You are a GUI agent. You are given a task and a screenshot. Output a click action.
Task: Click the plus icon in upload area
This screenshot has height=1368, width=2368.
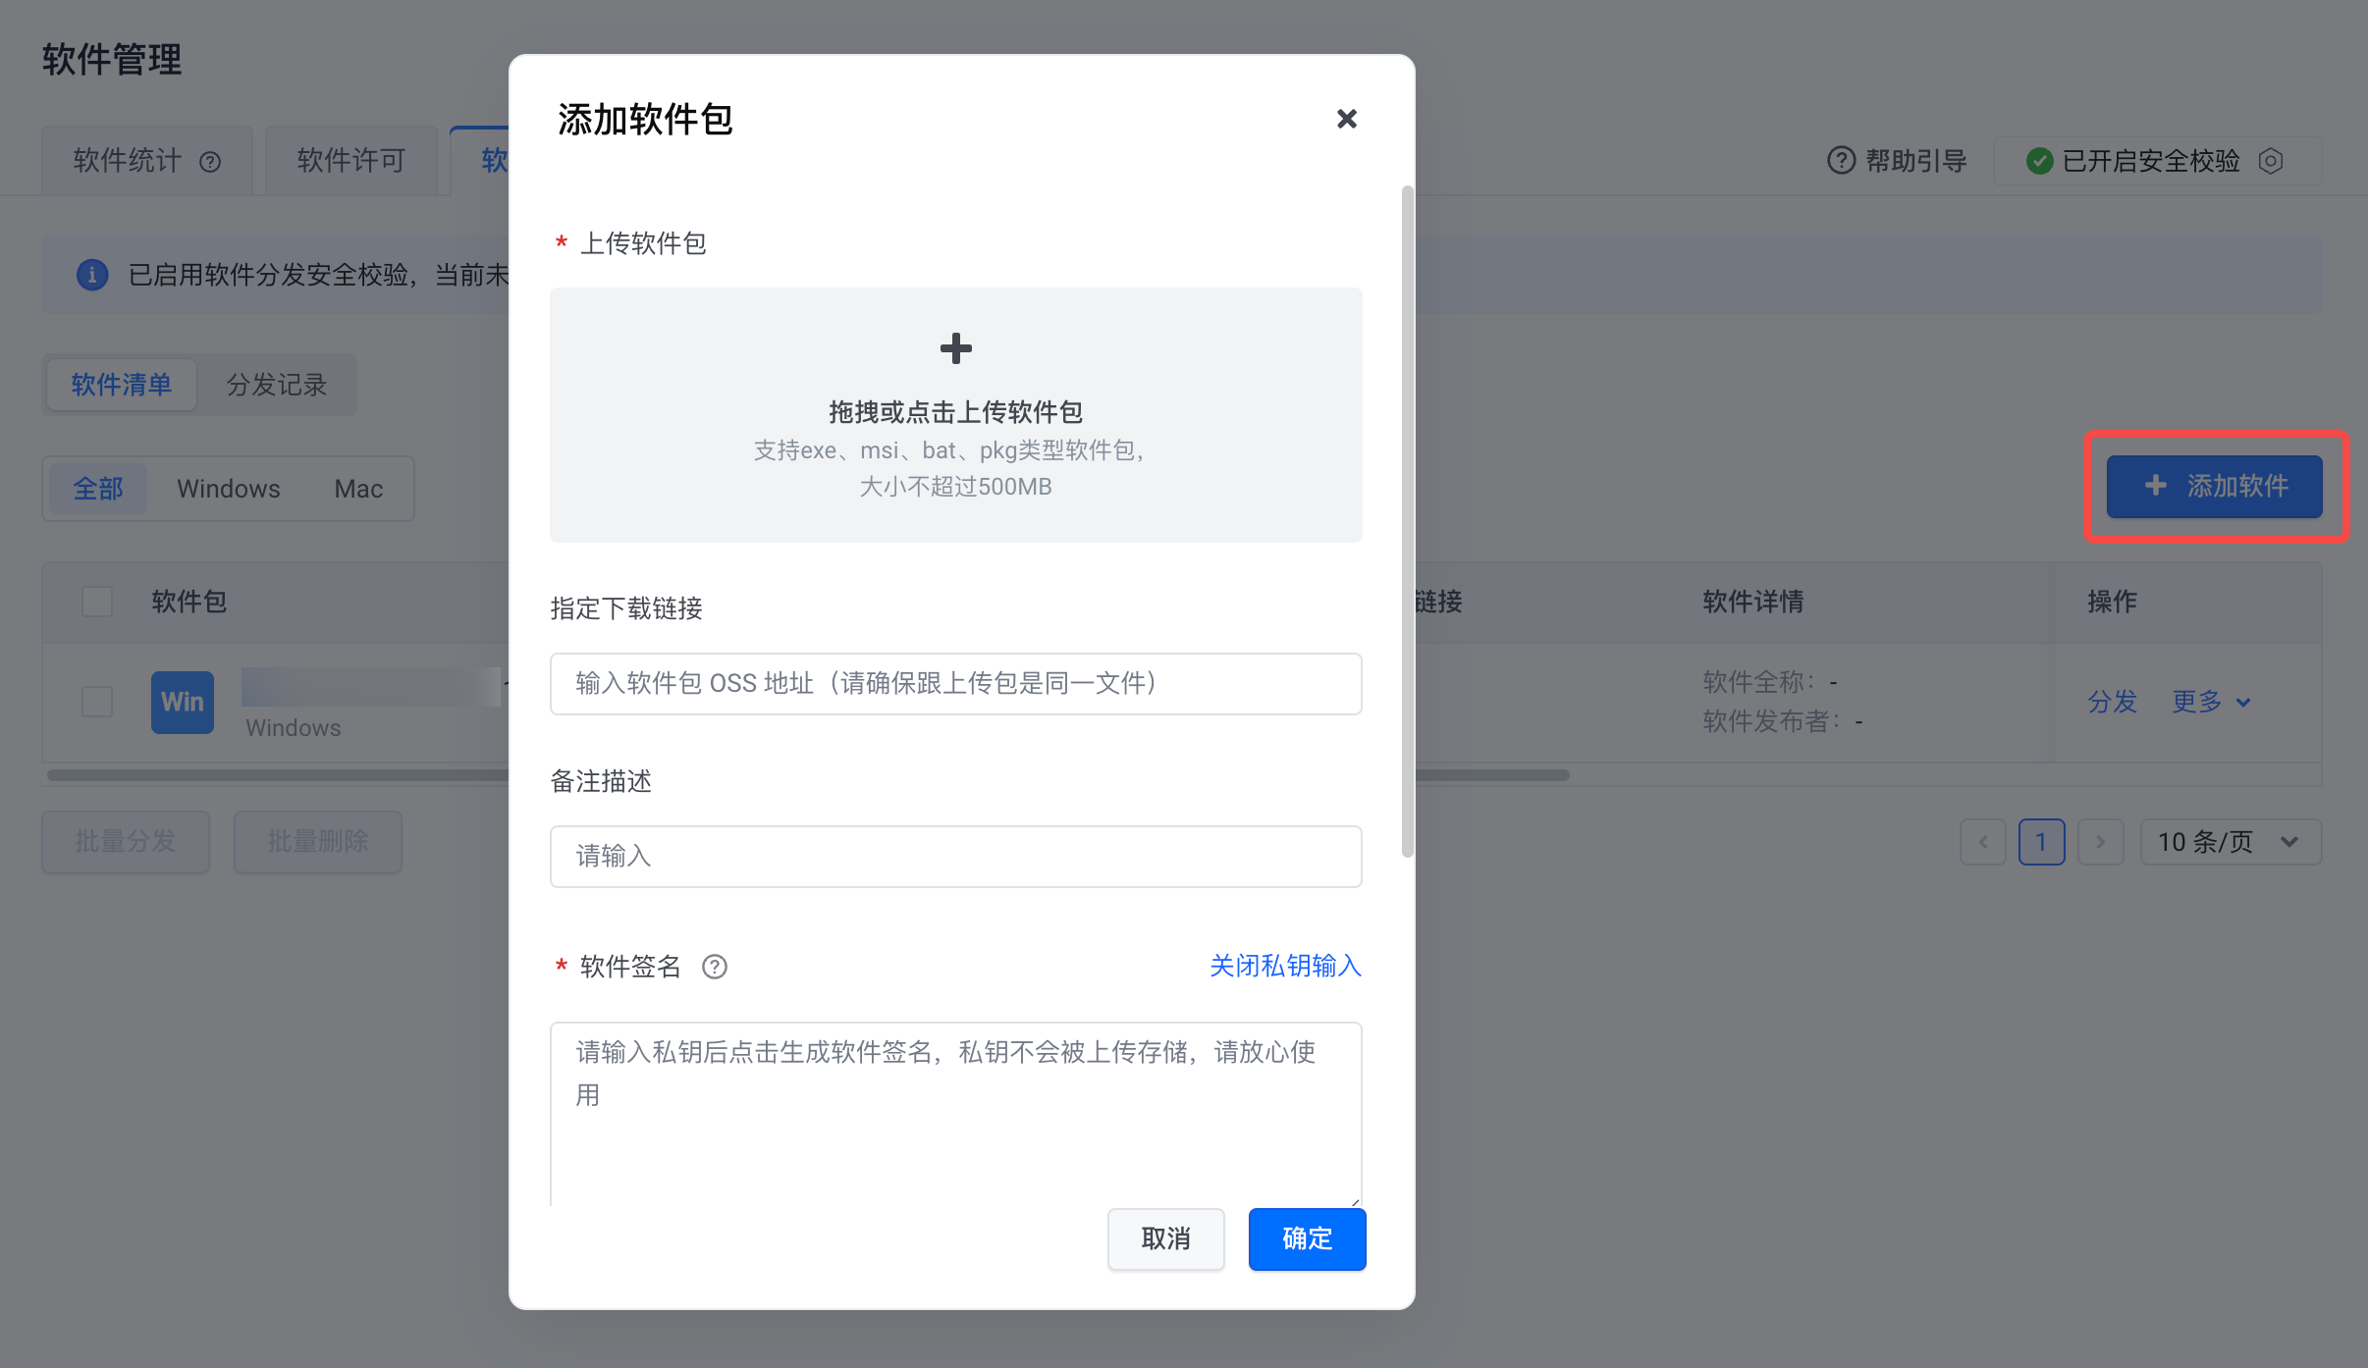tap(955, 348)
